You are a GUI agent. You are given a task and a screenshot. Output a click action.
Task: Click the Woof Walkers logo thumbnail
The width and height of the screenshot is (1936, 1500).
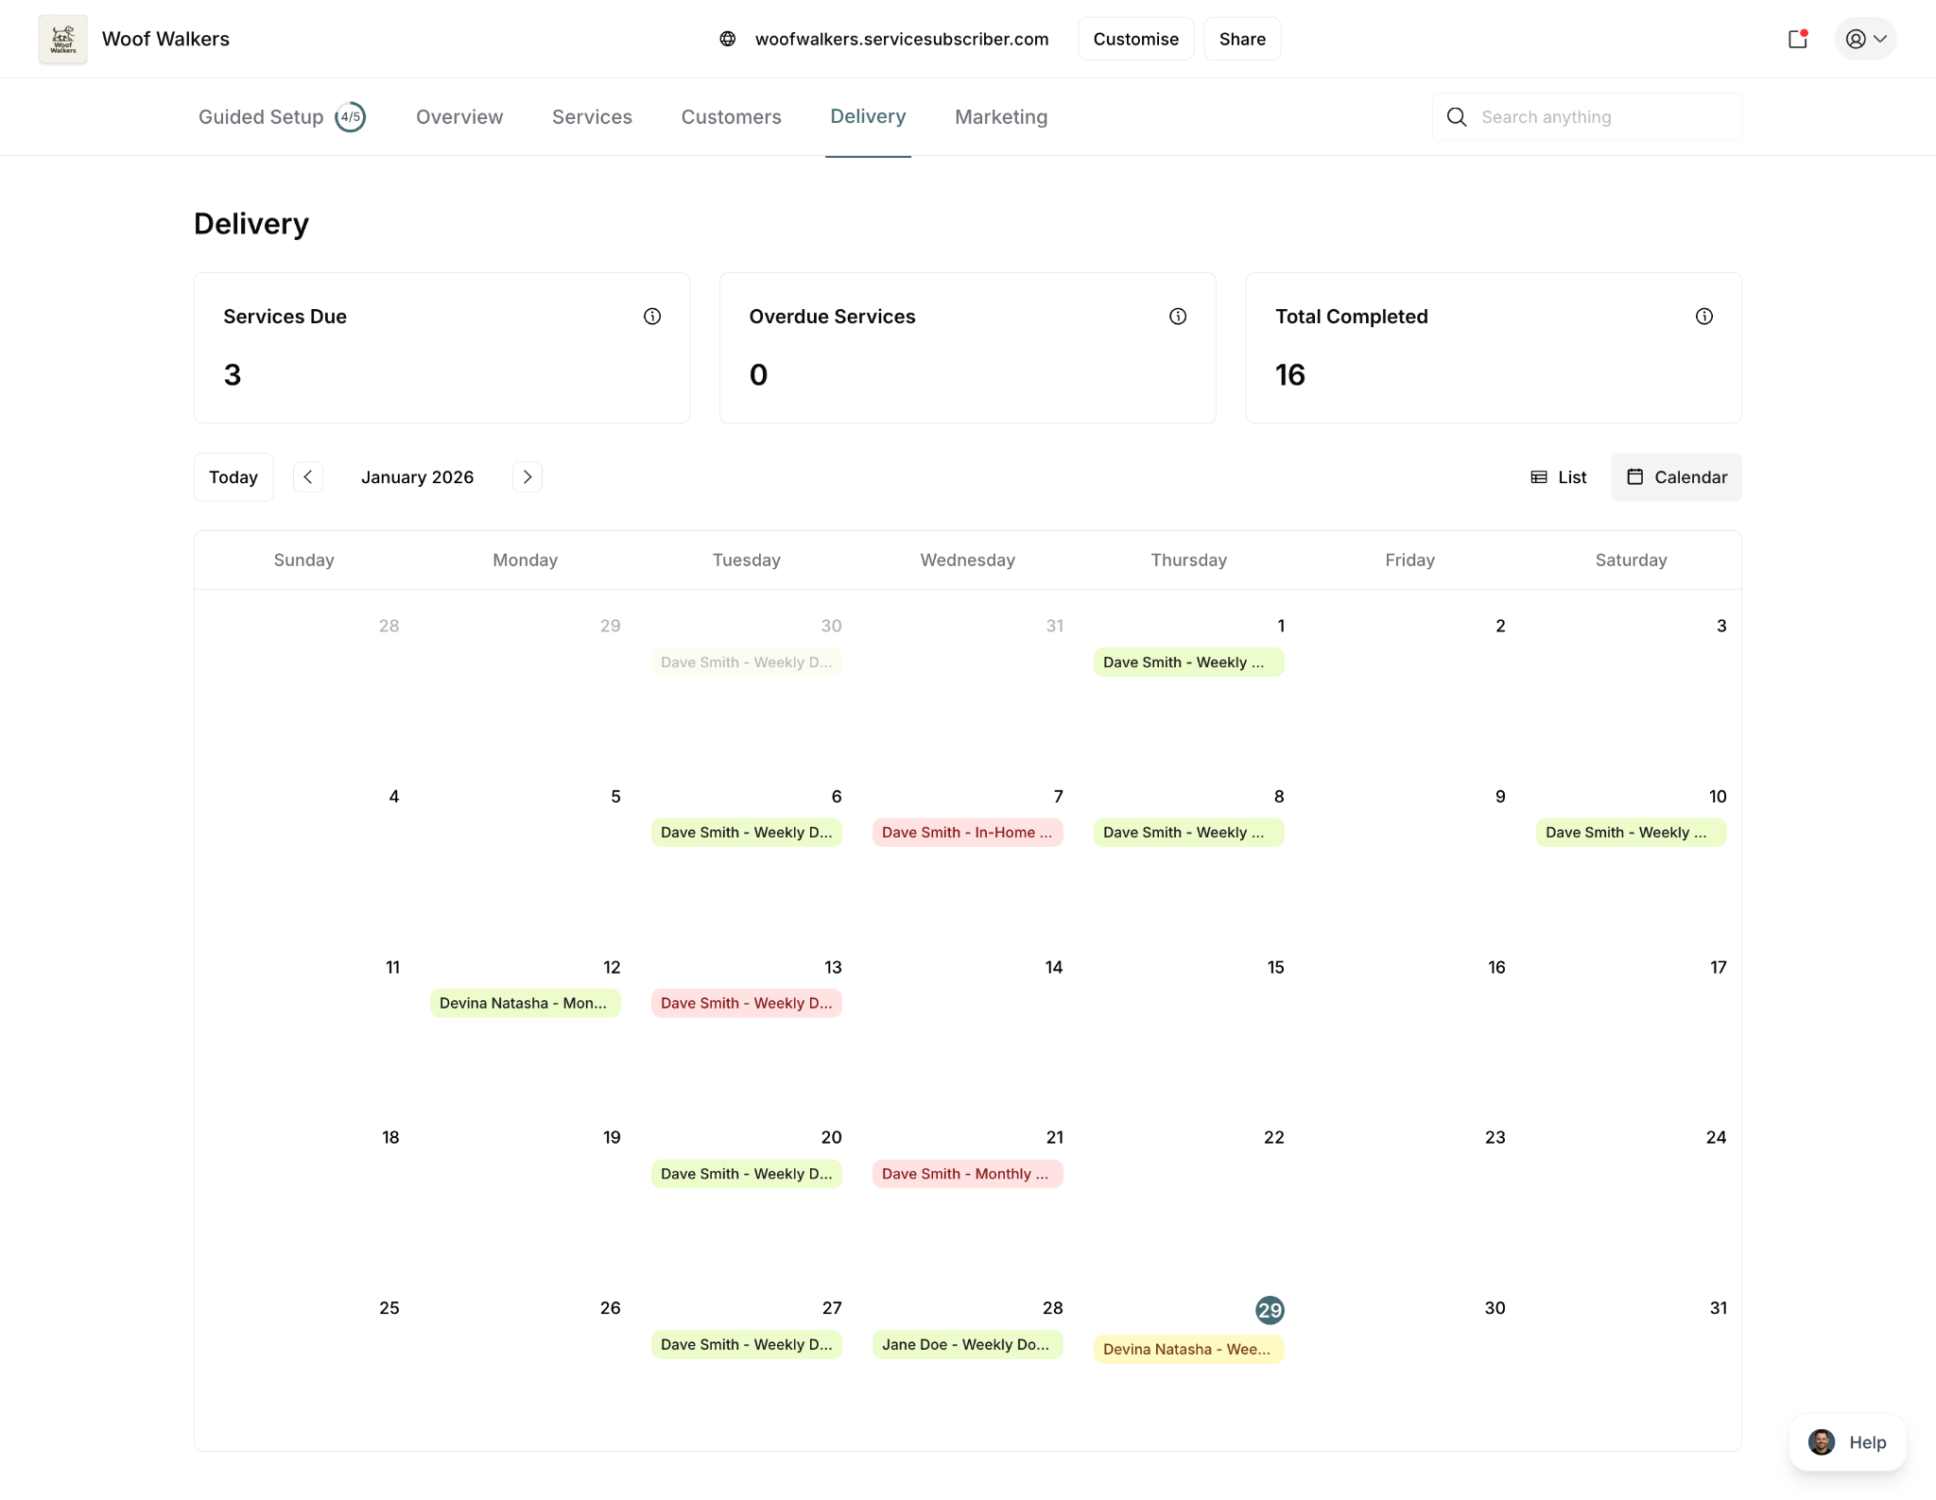(x=62, y=39)
